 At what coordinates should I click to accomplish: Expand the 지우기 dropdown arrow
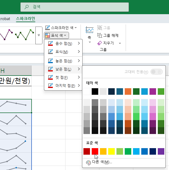[120, 43]
